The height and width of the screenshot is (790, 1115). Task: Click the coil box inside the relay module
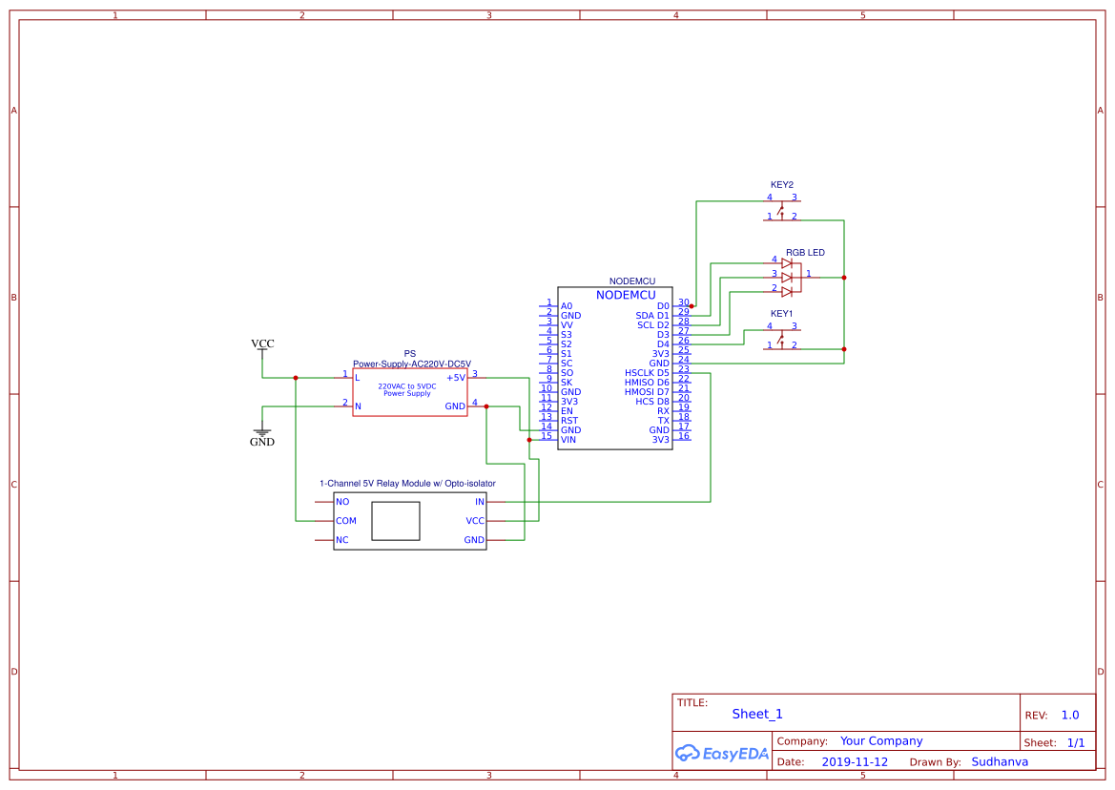tap(395, 520)
